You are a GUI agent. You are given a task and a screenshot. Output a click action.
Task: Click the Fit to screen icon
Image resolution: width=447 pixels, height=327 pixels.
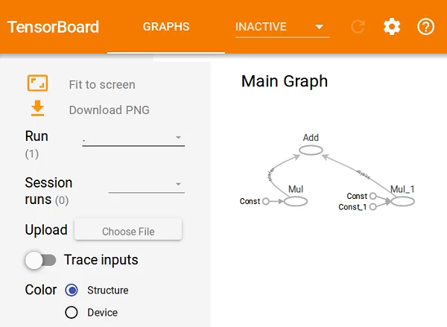(37, 83)
